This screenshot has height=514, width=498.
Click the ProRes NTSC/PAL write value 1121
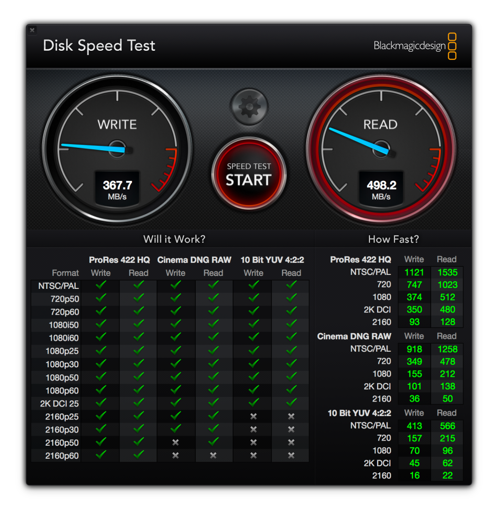point(414,272)
